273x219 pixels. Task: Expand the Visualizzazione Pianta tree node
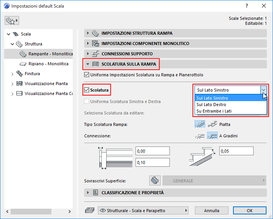(12, 84)
